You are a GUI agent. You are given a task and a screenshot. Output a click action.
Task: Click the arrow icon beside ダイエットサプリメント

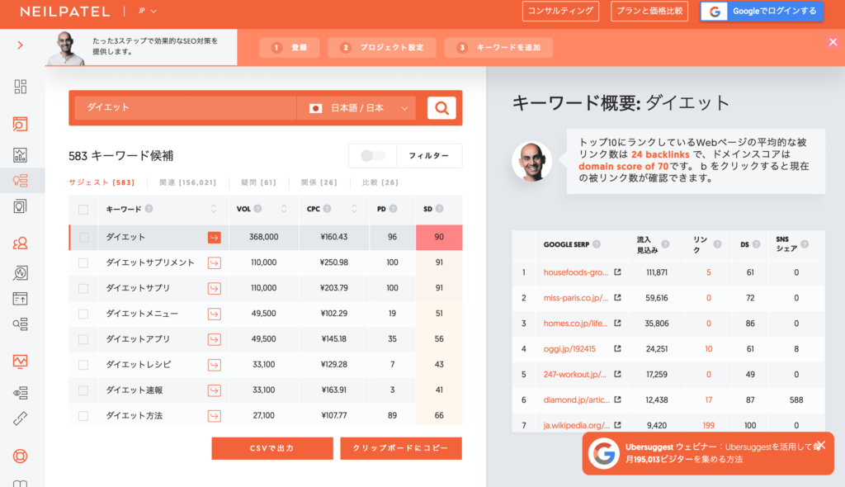[214, 262]
